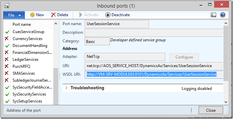Viewport: 233px width, 119px height.
Task: Click red X next to CurrencyServices
Action: click(x=7, y=39)
